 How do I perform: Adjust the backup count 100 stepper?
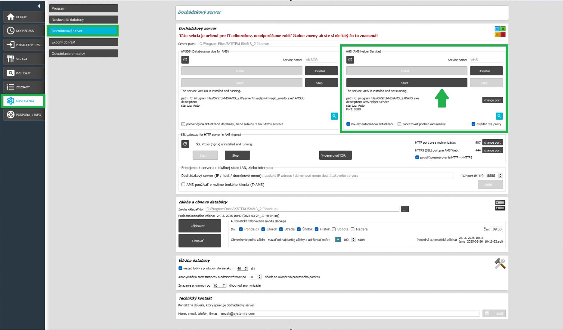[x=353, y=240]
